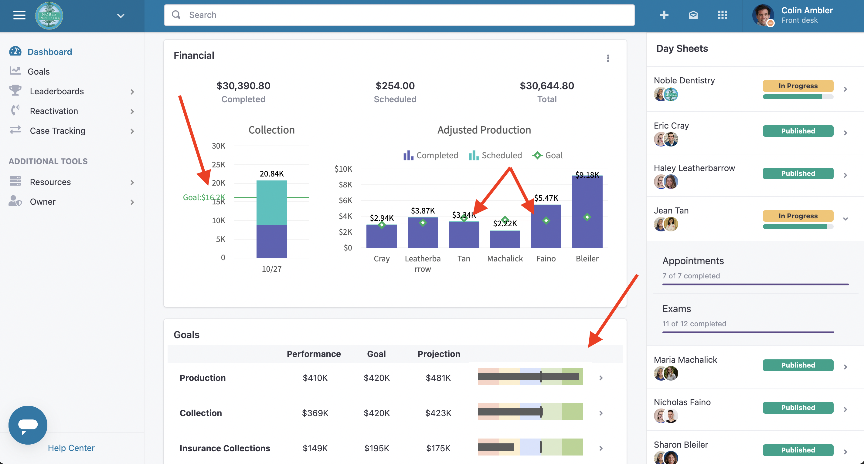Click the Noble Dentistry In Progress badge

pyautogui.click(x=798, y=86)
